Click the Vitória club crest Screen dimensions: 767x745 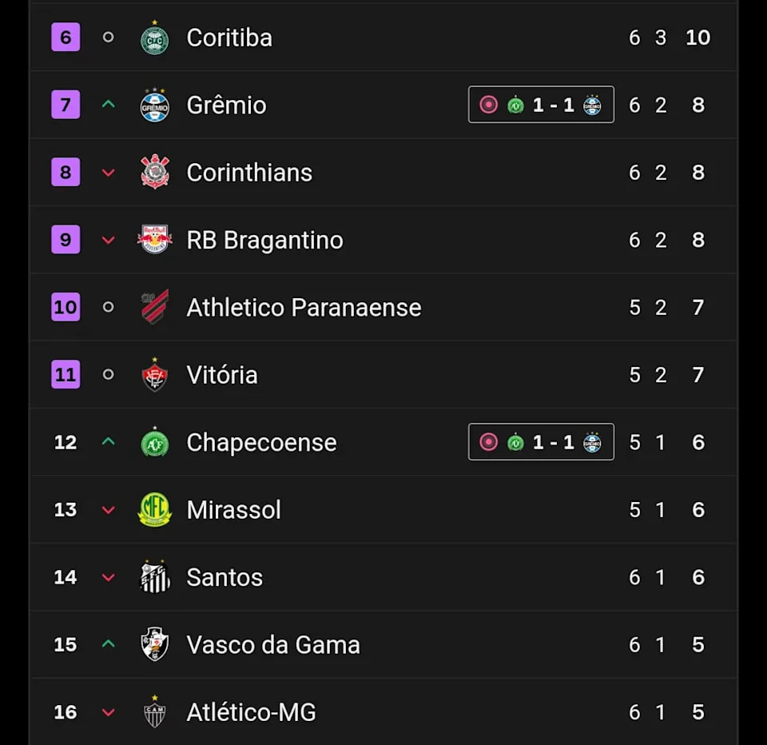coord(154,375)
